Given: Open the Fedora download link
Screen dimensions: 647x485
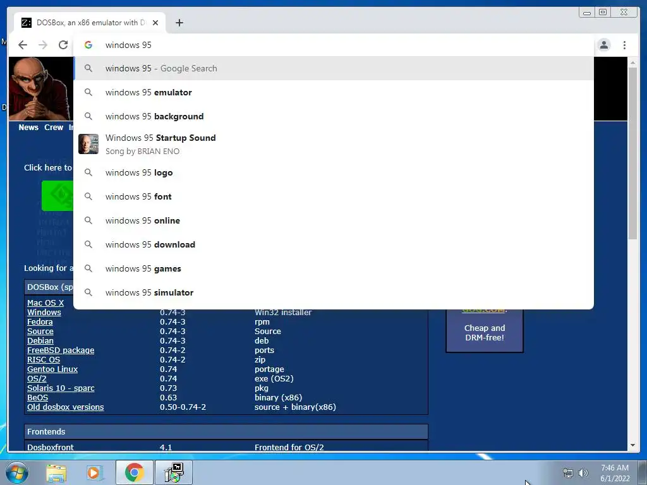Looking at the screenshot, I should point(40,321).
